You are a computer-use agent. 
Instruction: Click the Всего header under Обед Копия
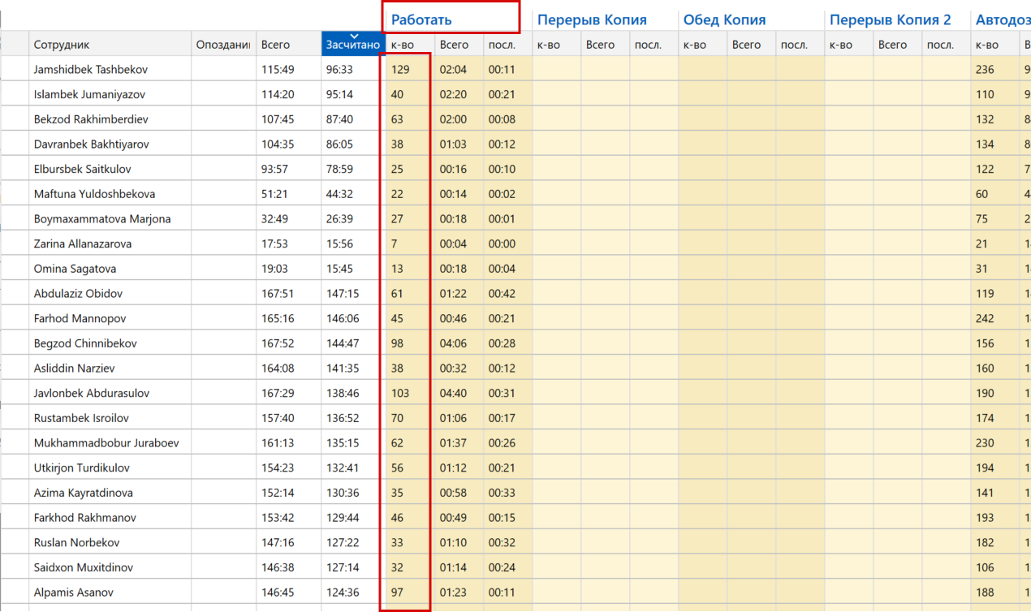click(752, 45)
